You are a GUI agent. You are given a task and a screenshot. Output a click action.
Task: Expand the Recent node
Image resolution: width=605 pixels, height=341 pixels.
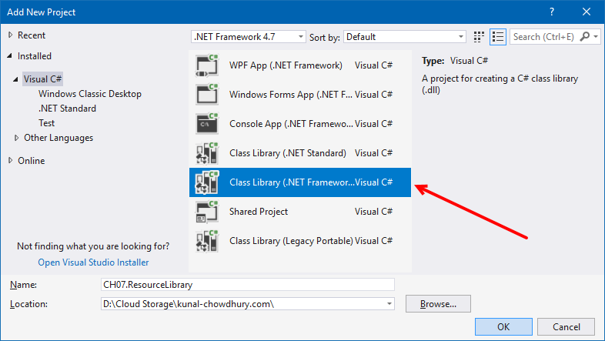pos(11,35)
